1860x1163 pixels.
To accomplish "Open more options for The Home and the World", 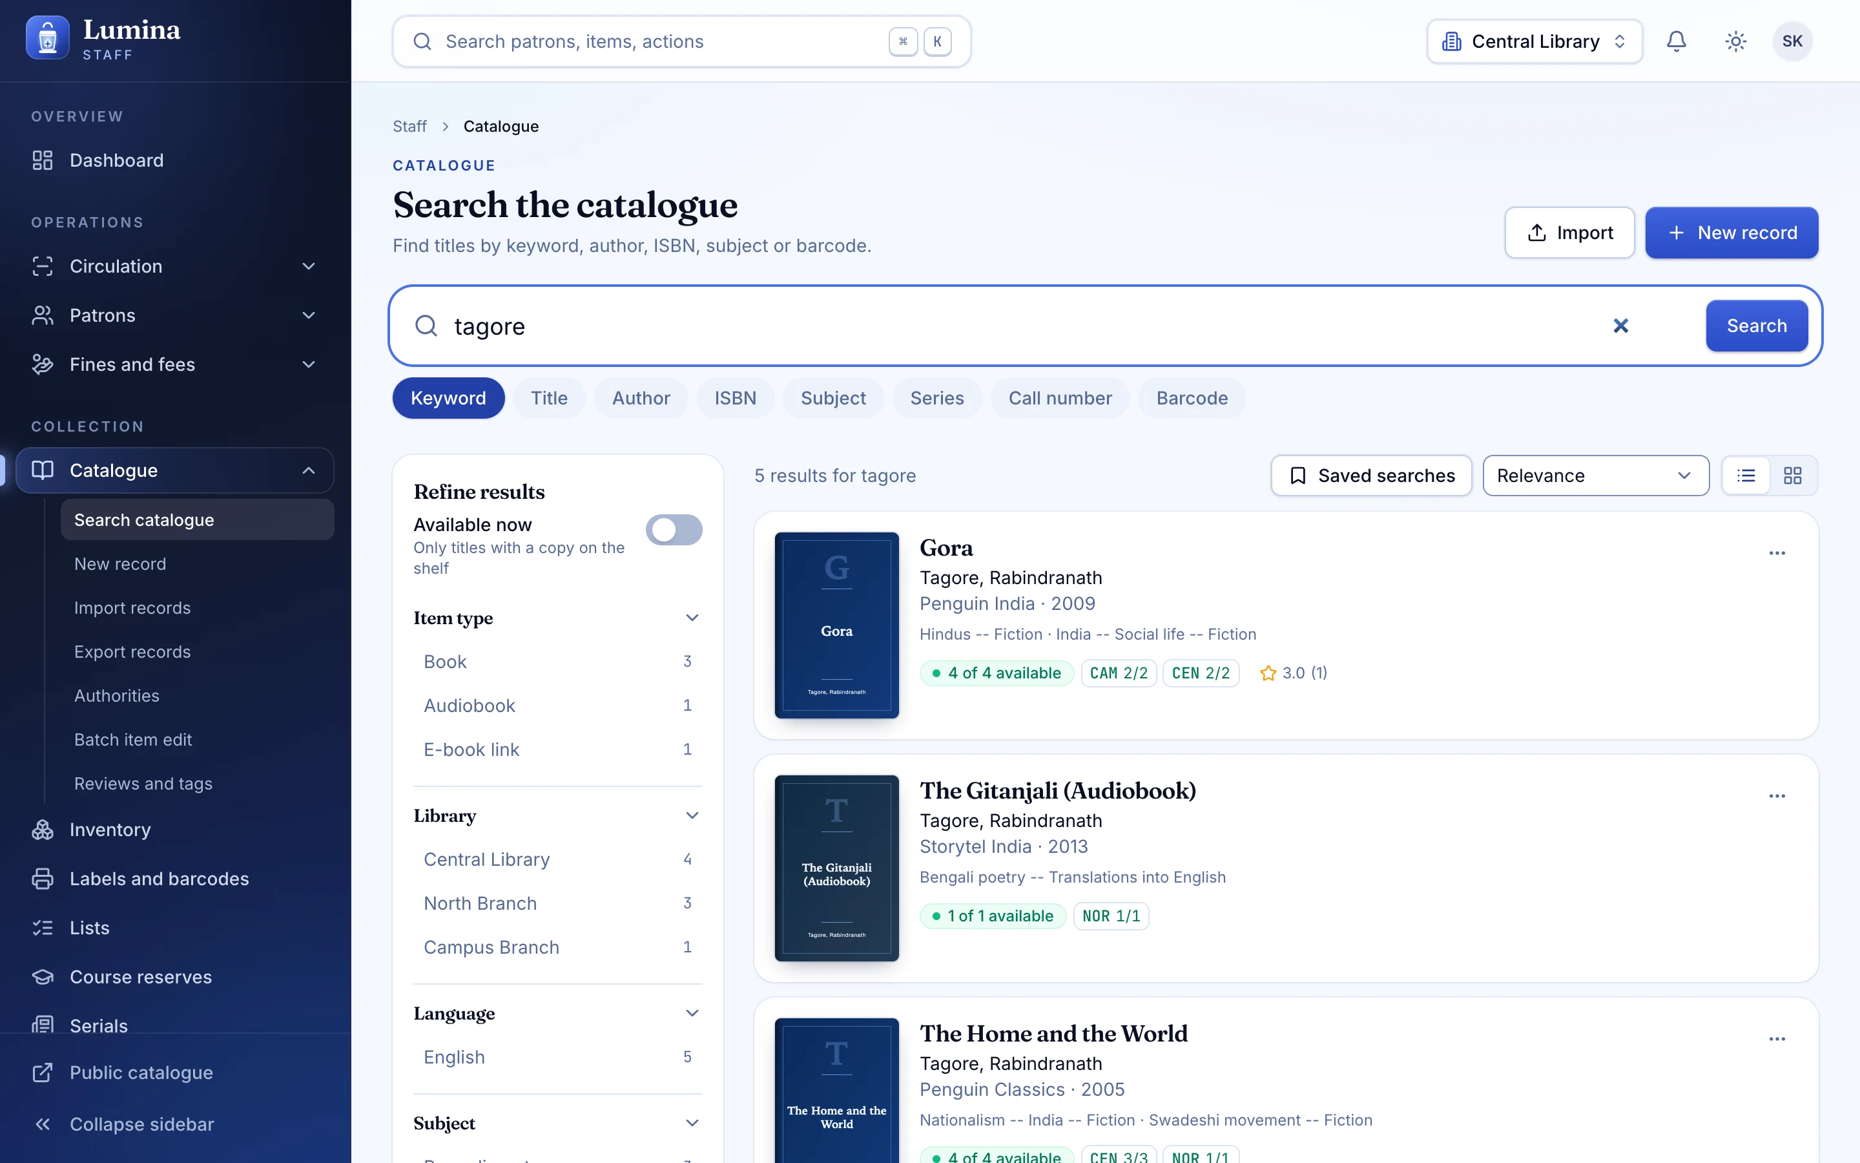I will (x=1777, y=1039).
